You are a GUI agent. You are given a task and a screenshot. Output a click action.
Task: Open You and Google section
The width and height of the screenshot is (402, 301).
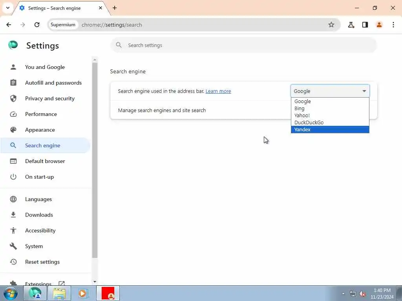coord(45,67)
